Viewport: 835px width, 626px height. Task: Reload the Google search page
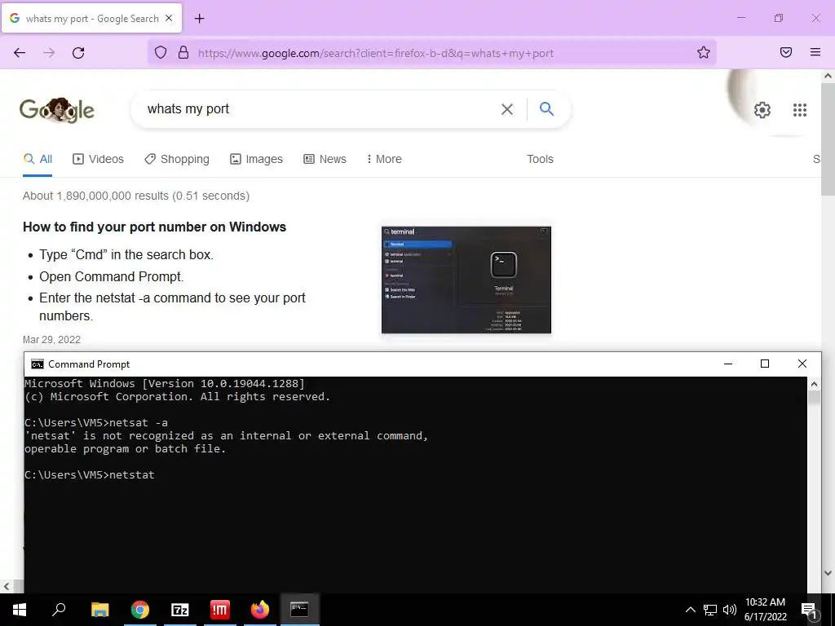coord(78,53)
